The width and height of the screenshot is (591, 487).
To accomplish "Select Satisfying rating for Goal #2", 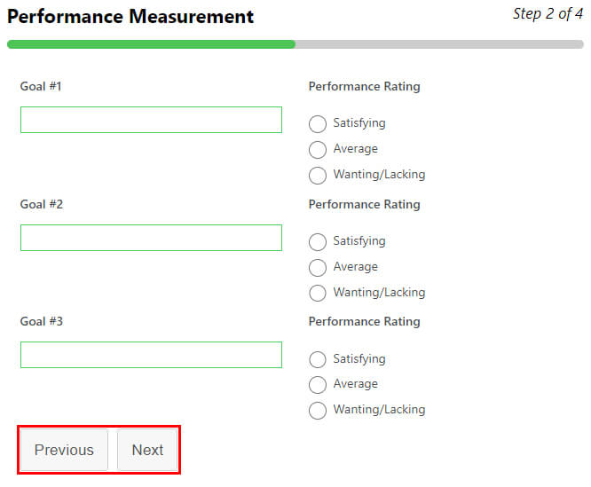I will (x=318, y=242).
